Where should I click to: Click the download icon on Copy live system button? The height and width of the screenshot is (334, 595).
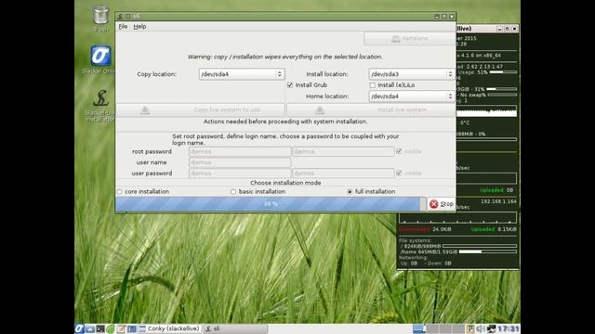pos(145,109)
